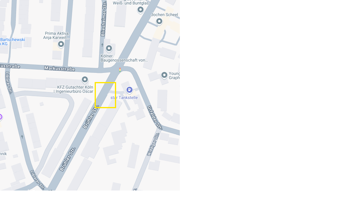Click the one-way arrow on Bliesheimer Str.
The image size is (343, 214).
102,45
